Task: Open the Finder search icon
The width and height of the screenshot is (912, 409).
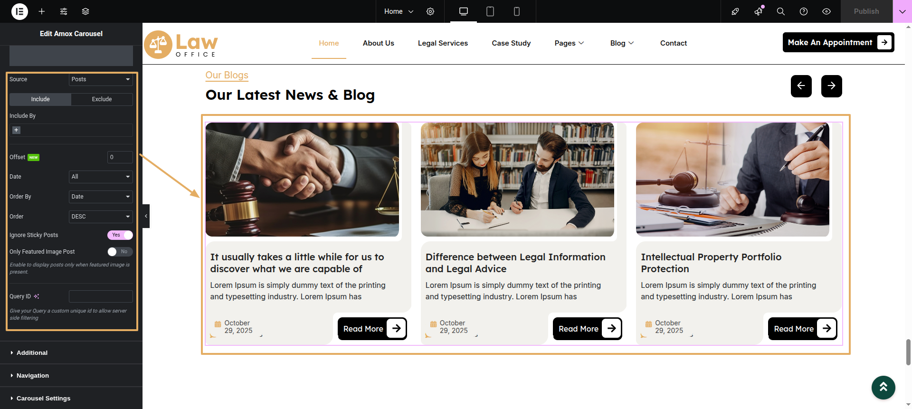Action: (780, 11)
